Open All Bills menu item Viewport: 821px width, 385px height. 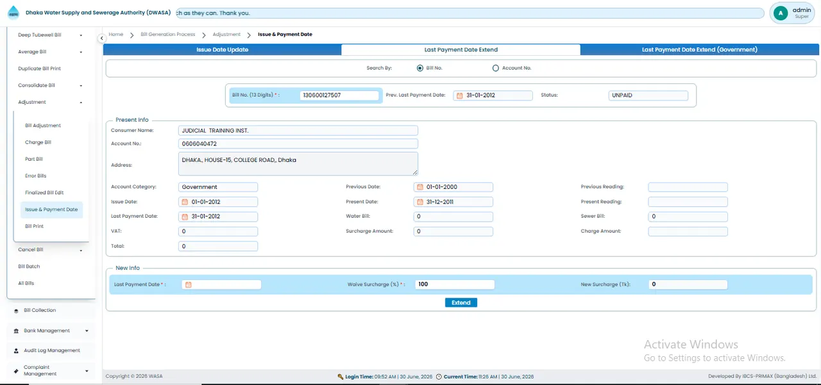tap(26, 283)
